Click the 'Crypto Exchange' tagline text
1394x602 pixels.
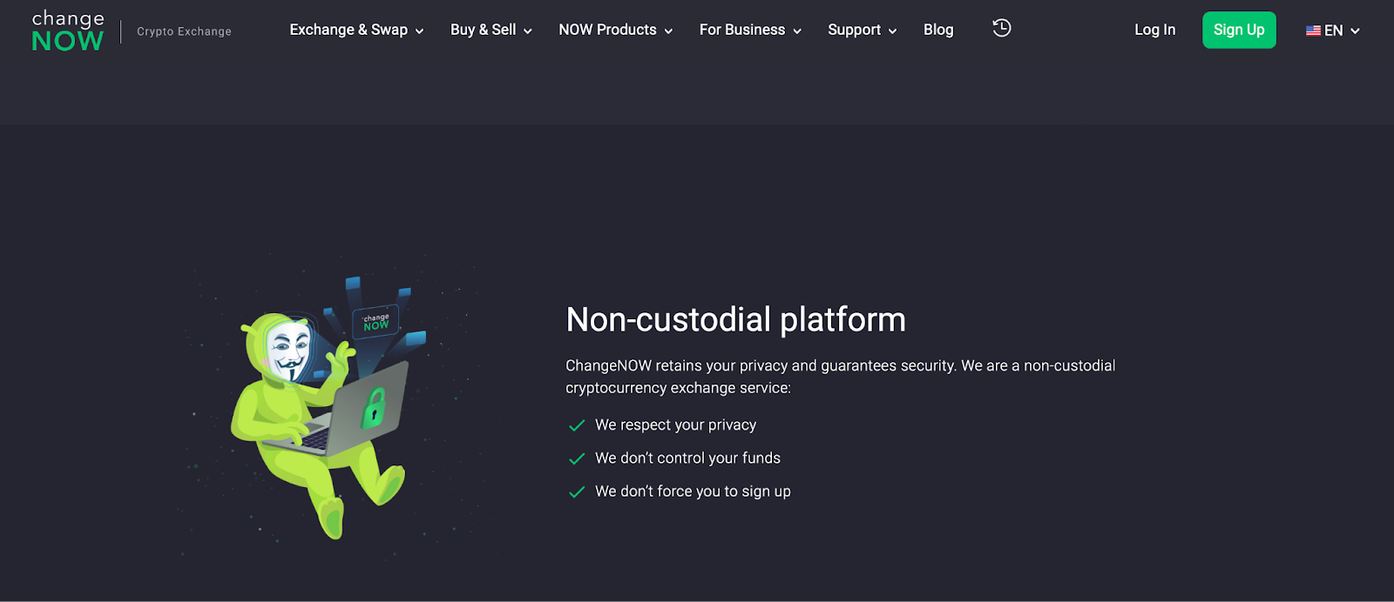(184, 31)
